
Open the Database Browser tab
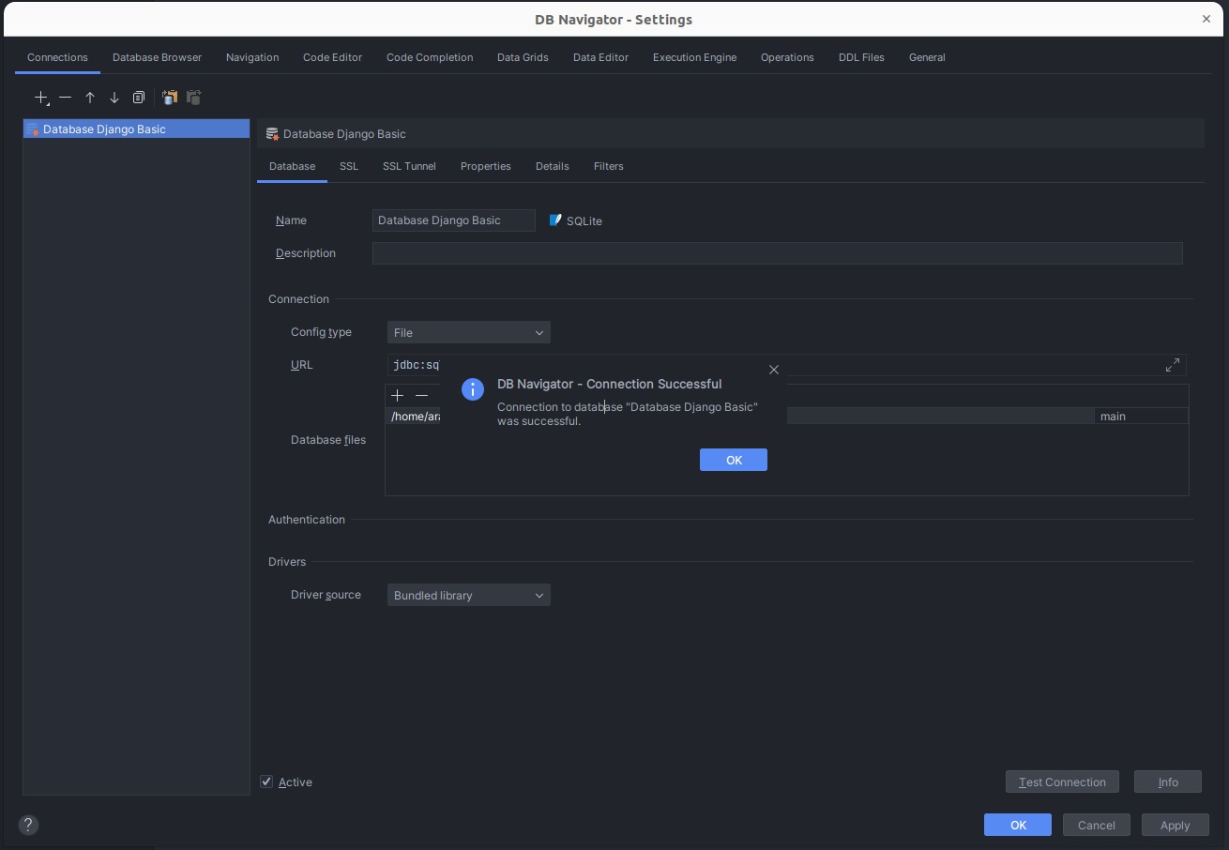[x=157, y=57]
